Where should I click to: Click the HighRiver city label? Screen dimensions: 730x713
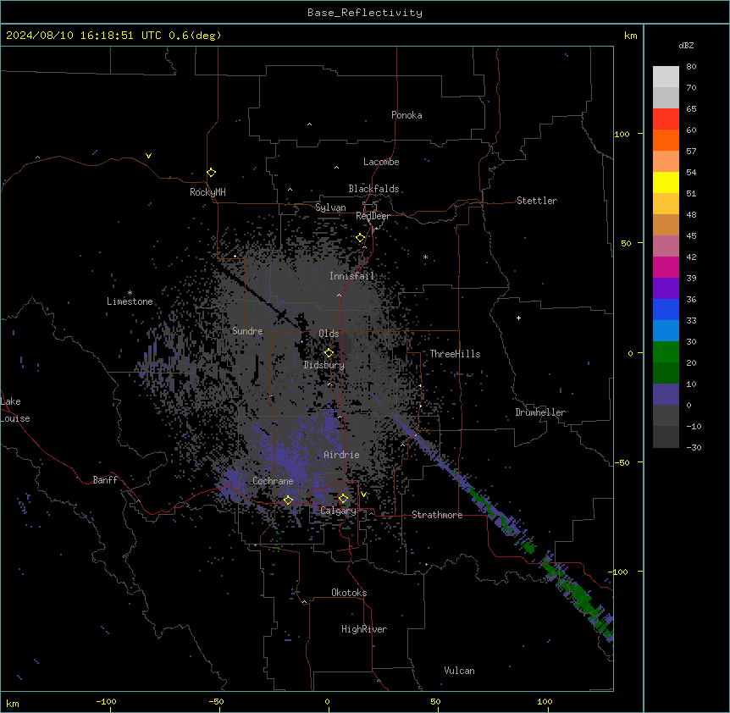(x=364, y=629)
